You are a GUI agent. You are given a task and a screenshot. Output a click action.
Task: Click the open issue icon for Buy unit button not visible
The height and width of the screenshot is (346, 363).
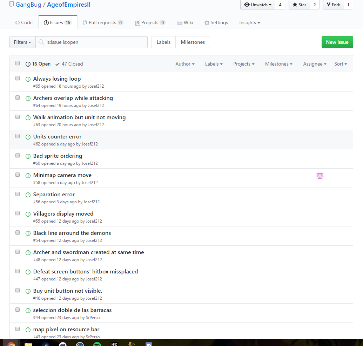[x=28, y=291]
